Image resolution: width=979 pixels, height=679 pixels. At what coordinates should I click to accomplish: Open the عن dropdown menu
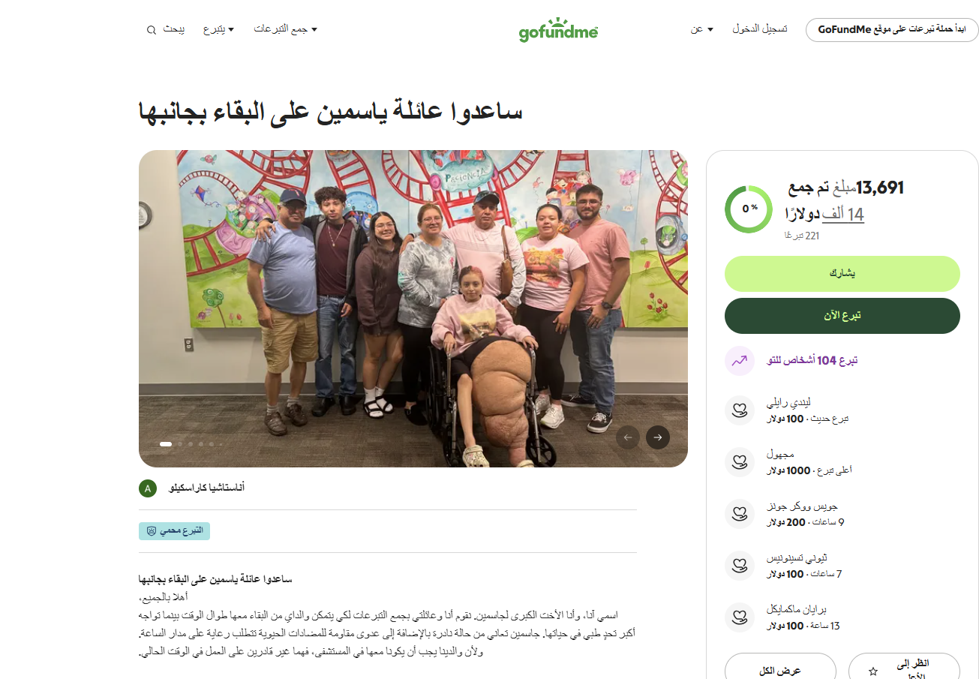[702, 29]
